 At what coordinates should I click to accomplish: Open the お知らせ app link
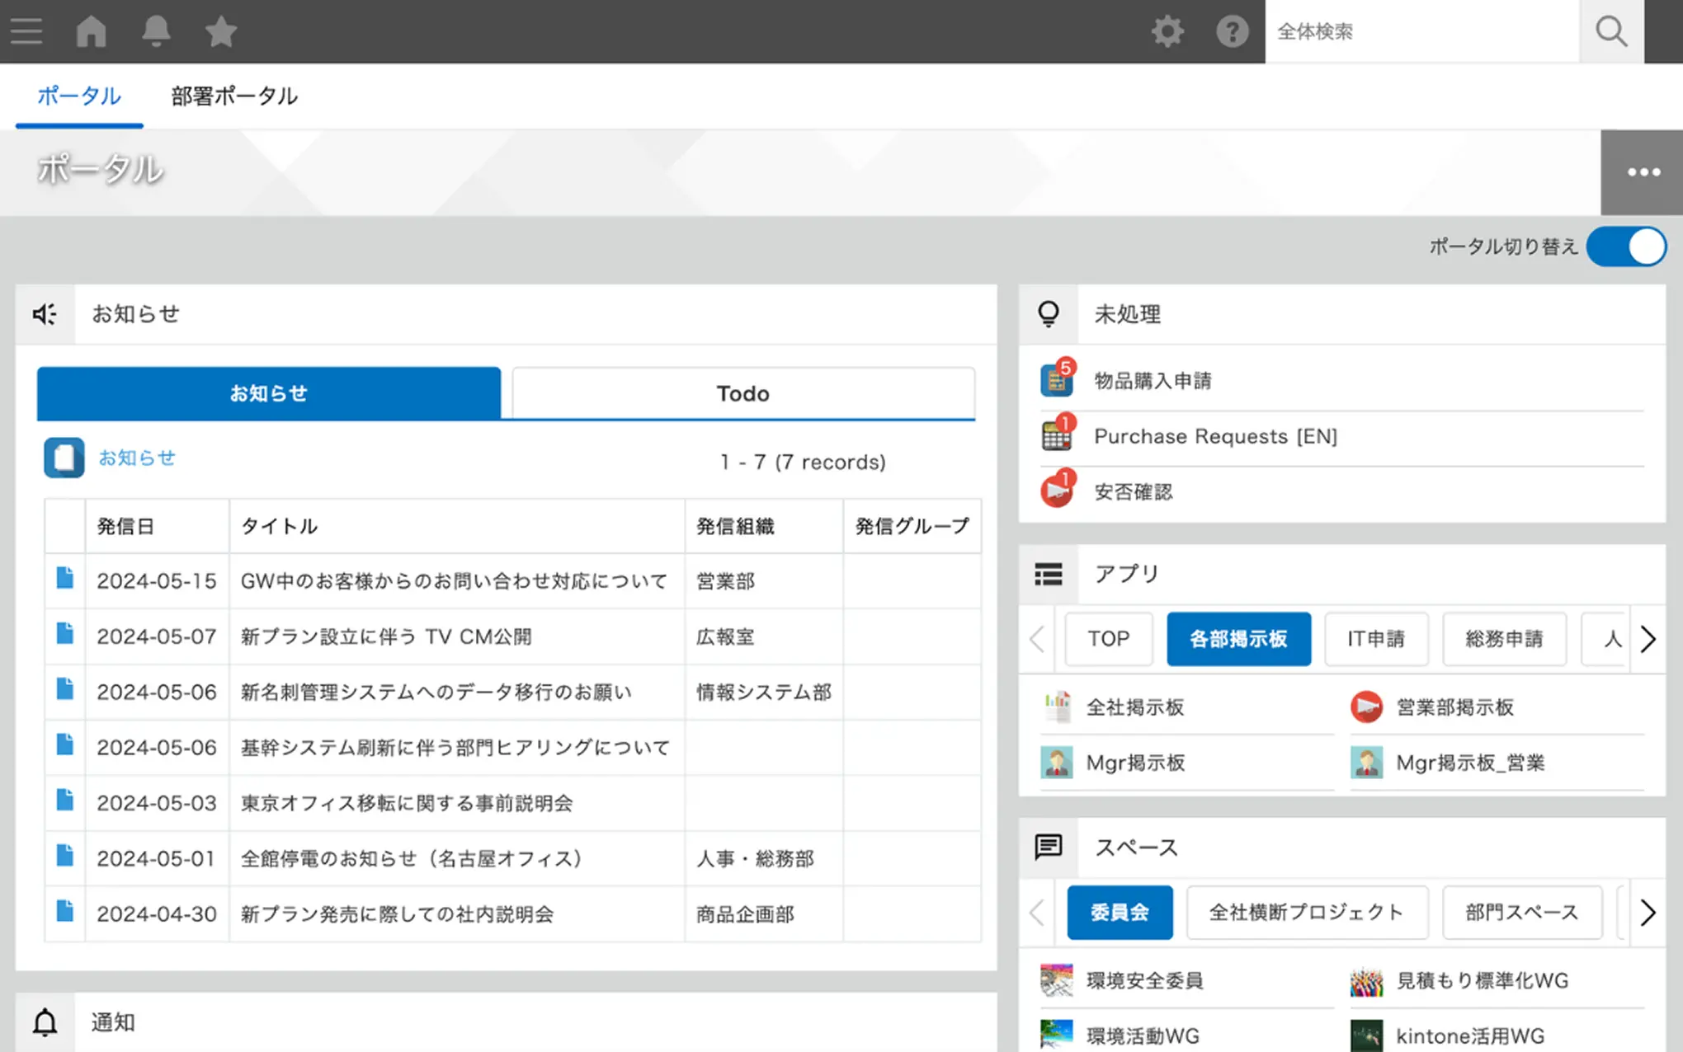pyautogui.click(x=137, y=458)
